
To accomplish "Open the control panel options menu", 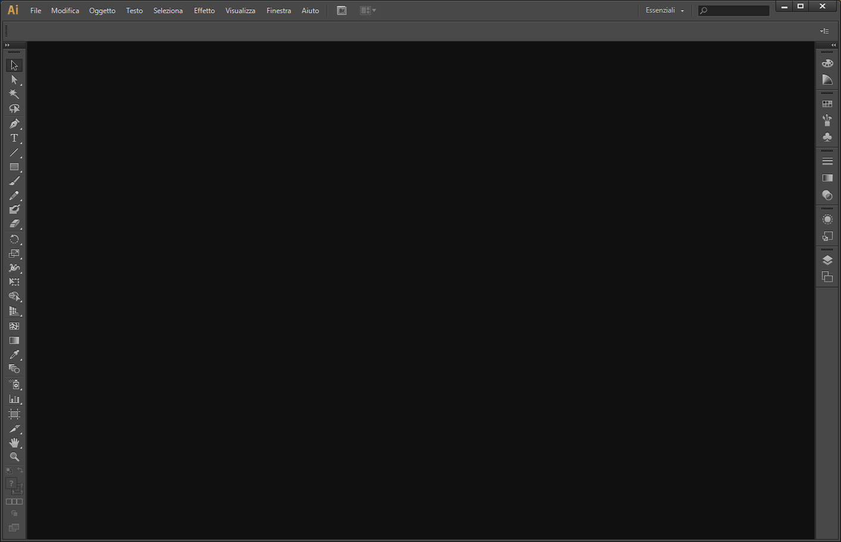I will pyautogui.click(x=824, y=31).
